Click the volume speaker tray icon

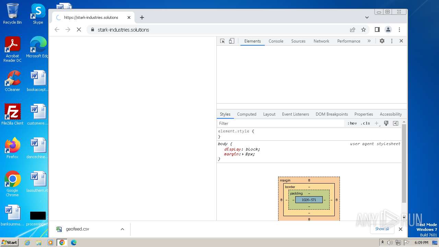390,243
